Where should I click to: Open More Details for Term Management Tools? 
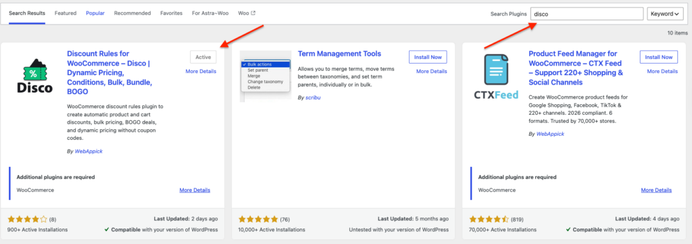coord(432,71)
